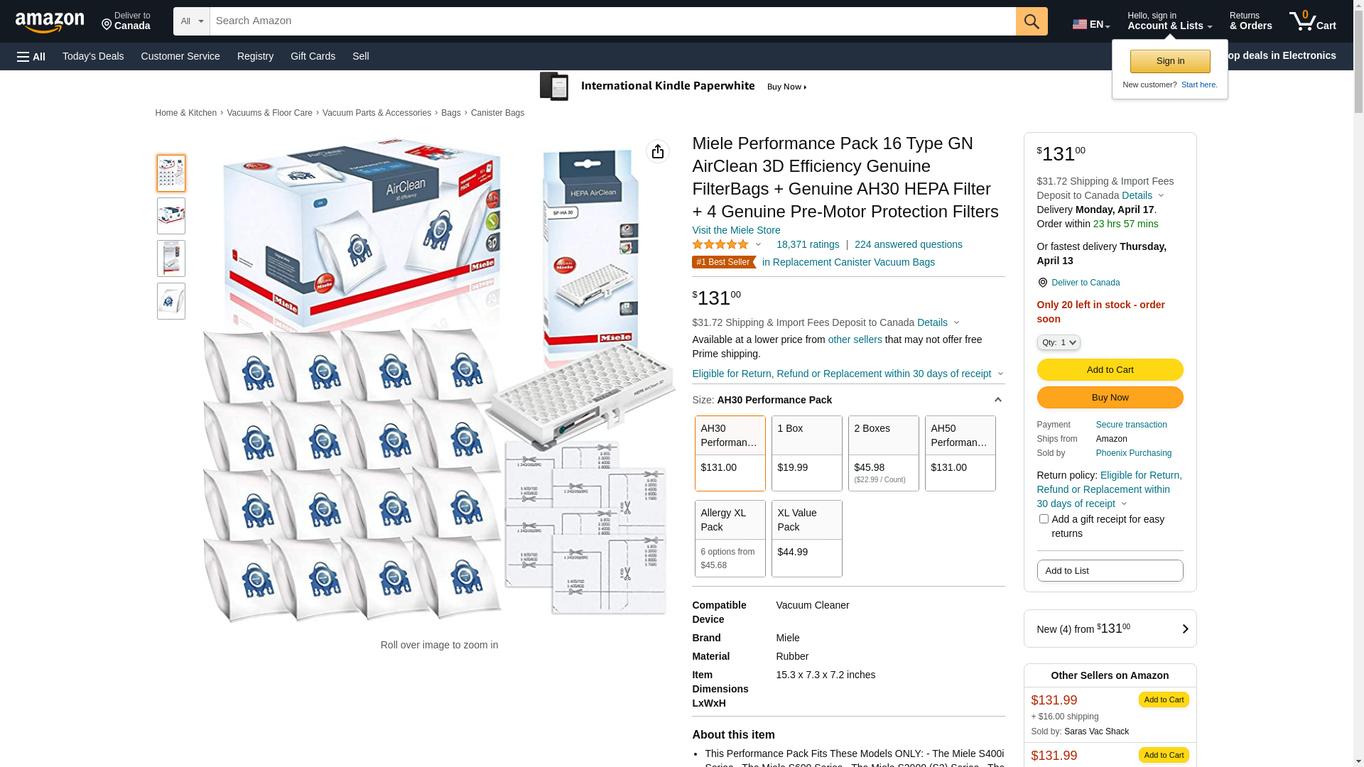Click the International Kindle Paperwhite banner
Screen dimensions: 1364x767
tap(675, 87)
